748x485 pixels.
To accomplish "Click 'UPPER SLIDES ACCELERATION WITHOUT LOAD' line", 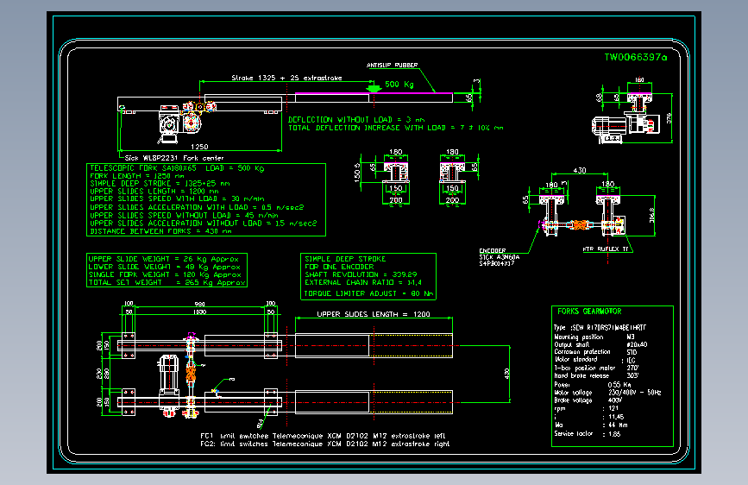I will point(204,223).
